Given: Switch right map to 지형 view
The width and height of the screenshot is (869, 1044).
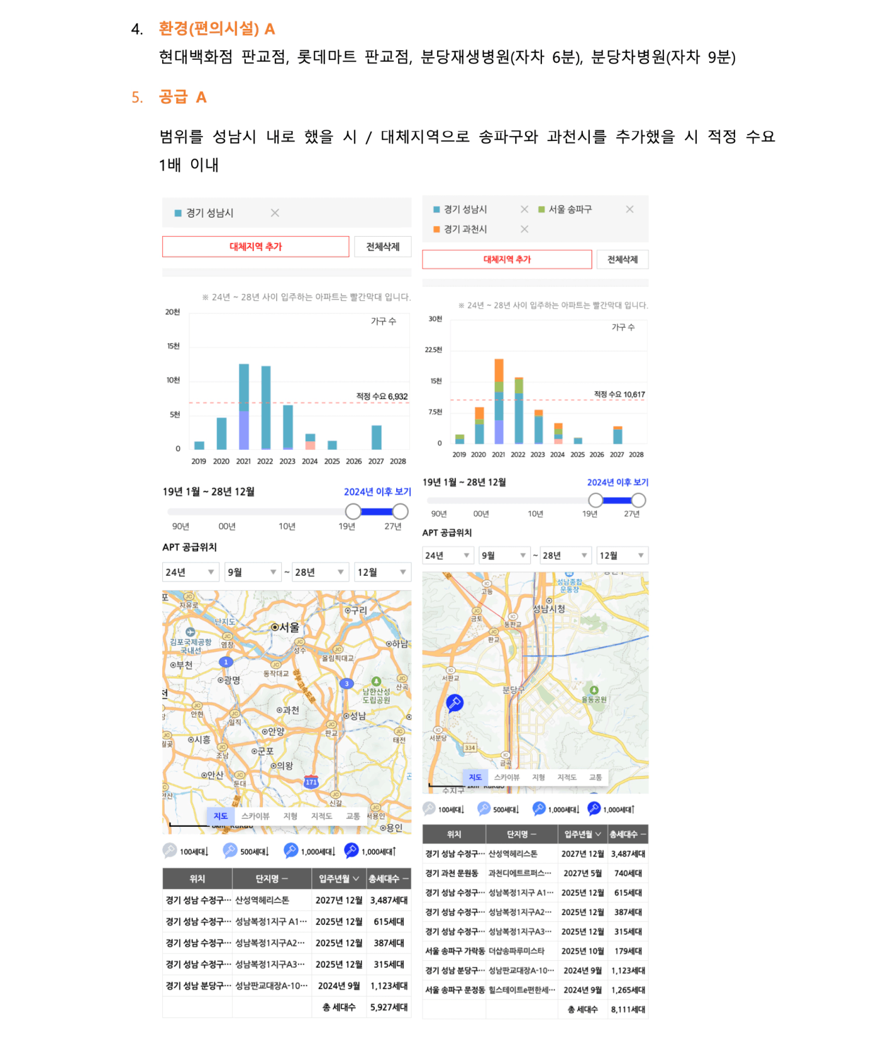Looking at the screenshot, I should [539, 777].
